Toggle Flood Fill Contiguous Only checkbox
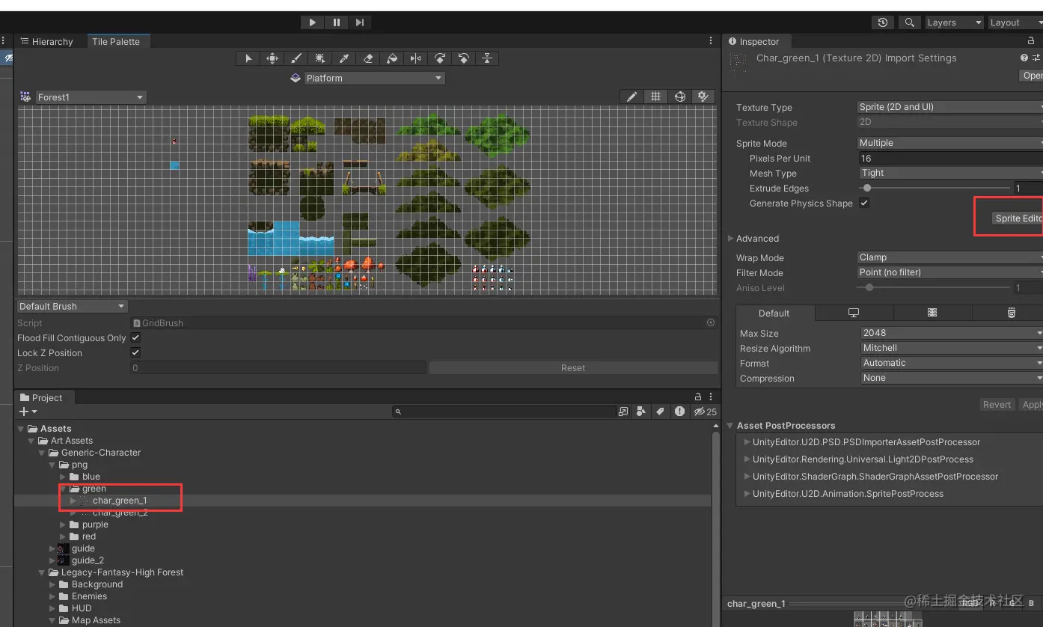Image resolution: width=1043 pixels, height=627 pixels. 135,338
